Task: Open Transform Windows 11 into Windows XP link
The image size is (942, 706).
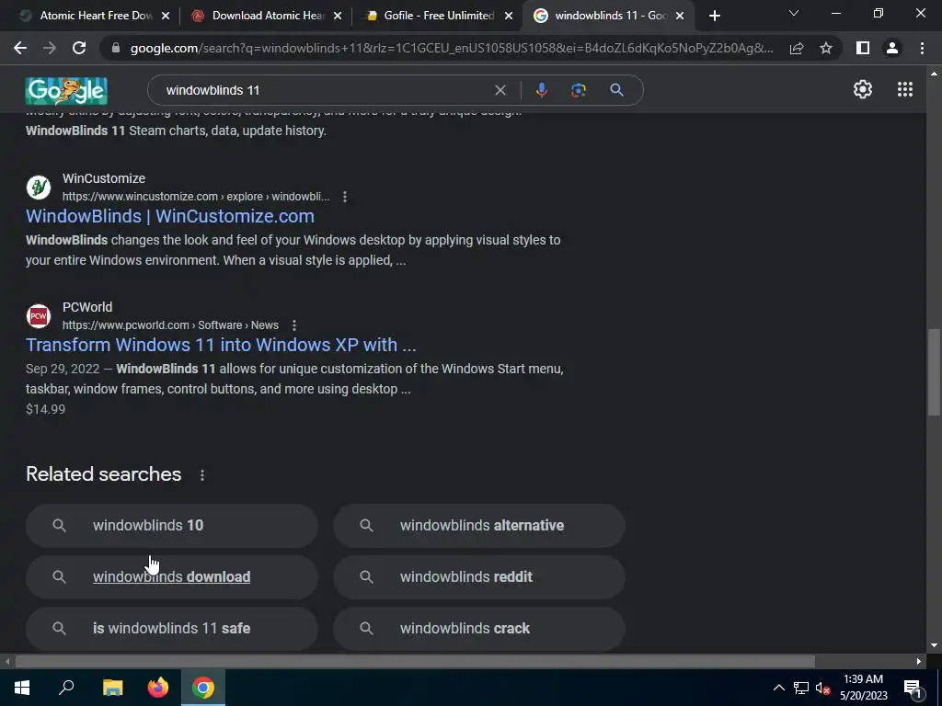Action: click(221, 345)
